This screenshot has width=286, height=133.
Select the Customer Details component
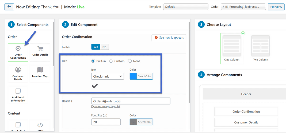[18, 74]
